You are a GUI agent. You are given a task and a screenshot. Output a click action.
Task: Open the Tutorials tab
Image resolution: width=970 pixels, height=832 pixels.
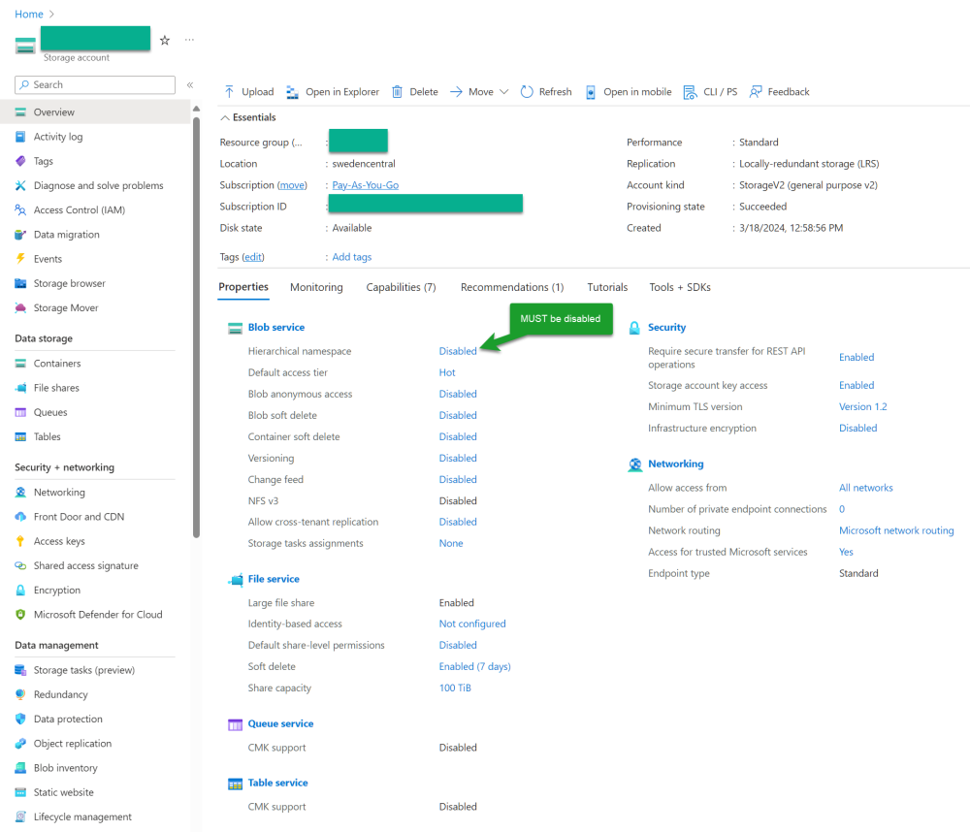[x=607, y=287]
